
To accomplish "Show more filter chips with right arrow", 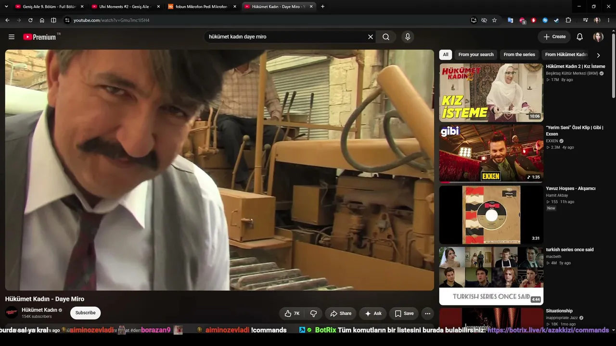I will click(598, 55).
